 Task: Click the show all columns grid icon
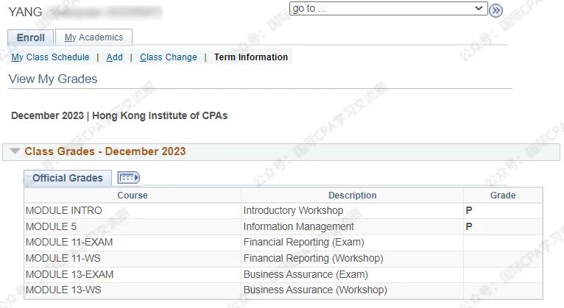(128, 178)
